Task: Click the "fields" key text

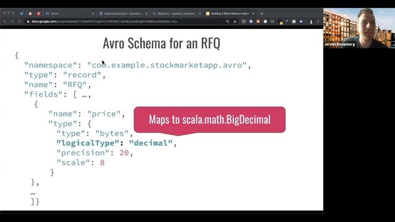Action: coord(43,94)
